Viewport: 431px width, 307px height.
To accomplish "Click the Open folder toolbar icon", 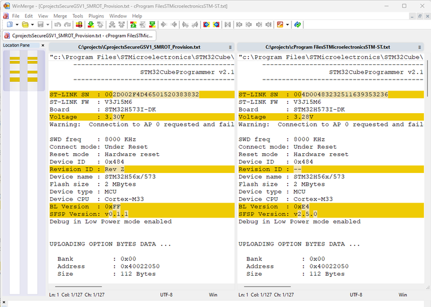I will click(x=26, y=25).
